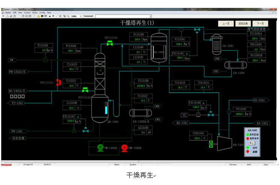Click the System field in status bar

click(132, 164)
